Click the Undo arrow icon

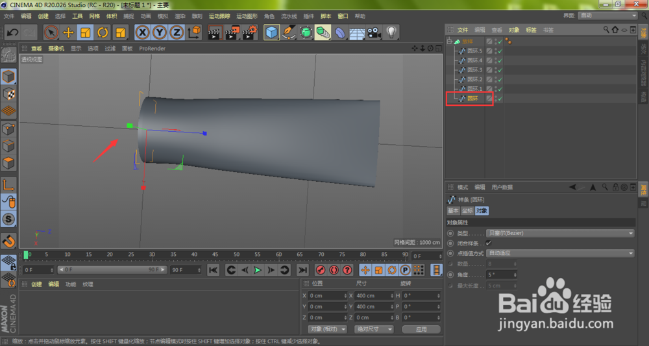(12, 32)
